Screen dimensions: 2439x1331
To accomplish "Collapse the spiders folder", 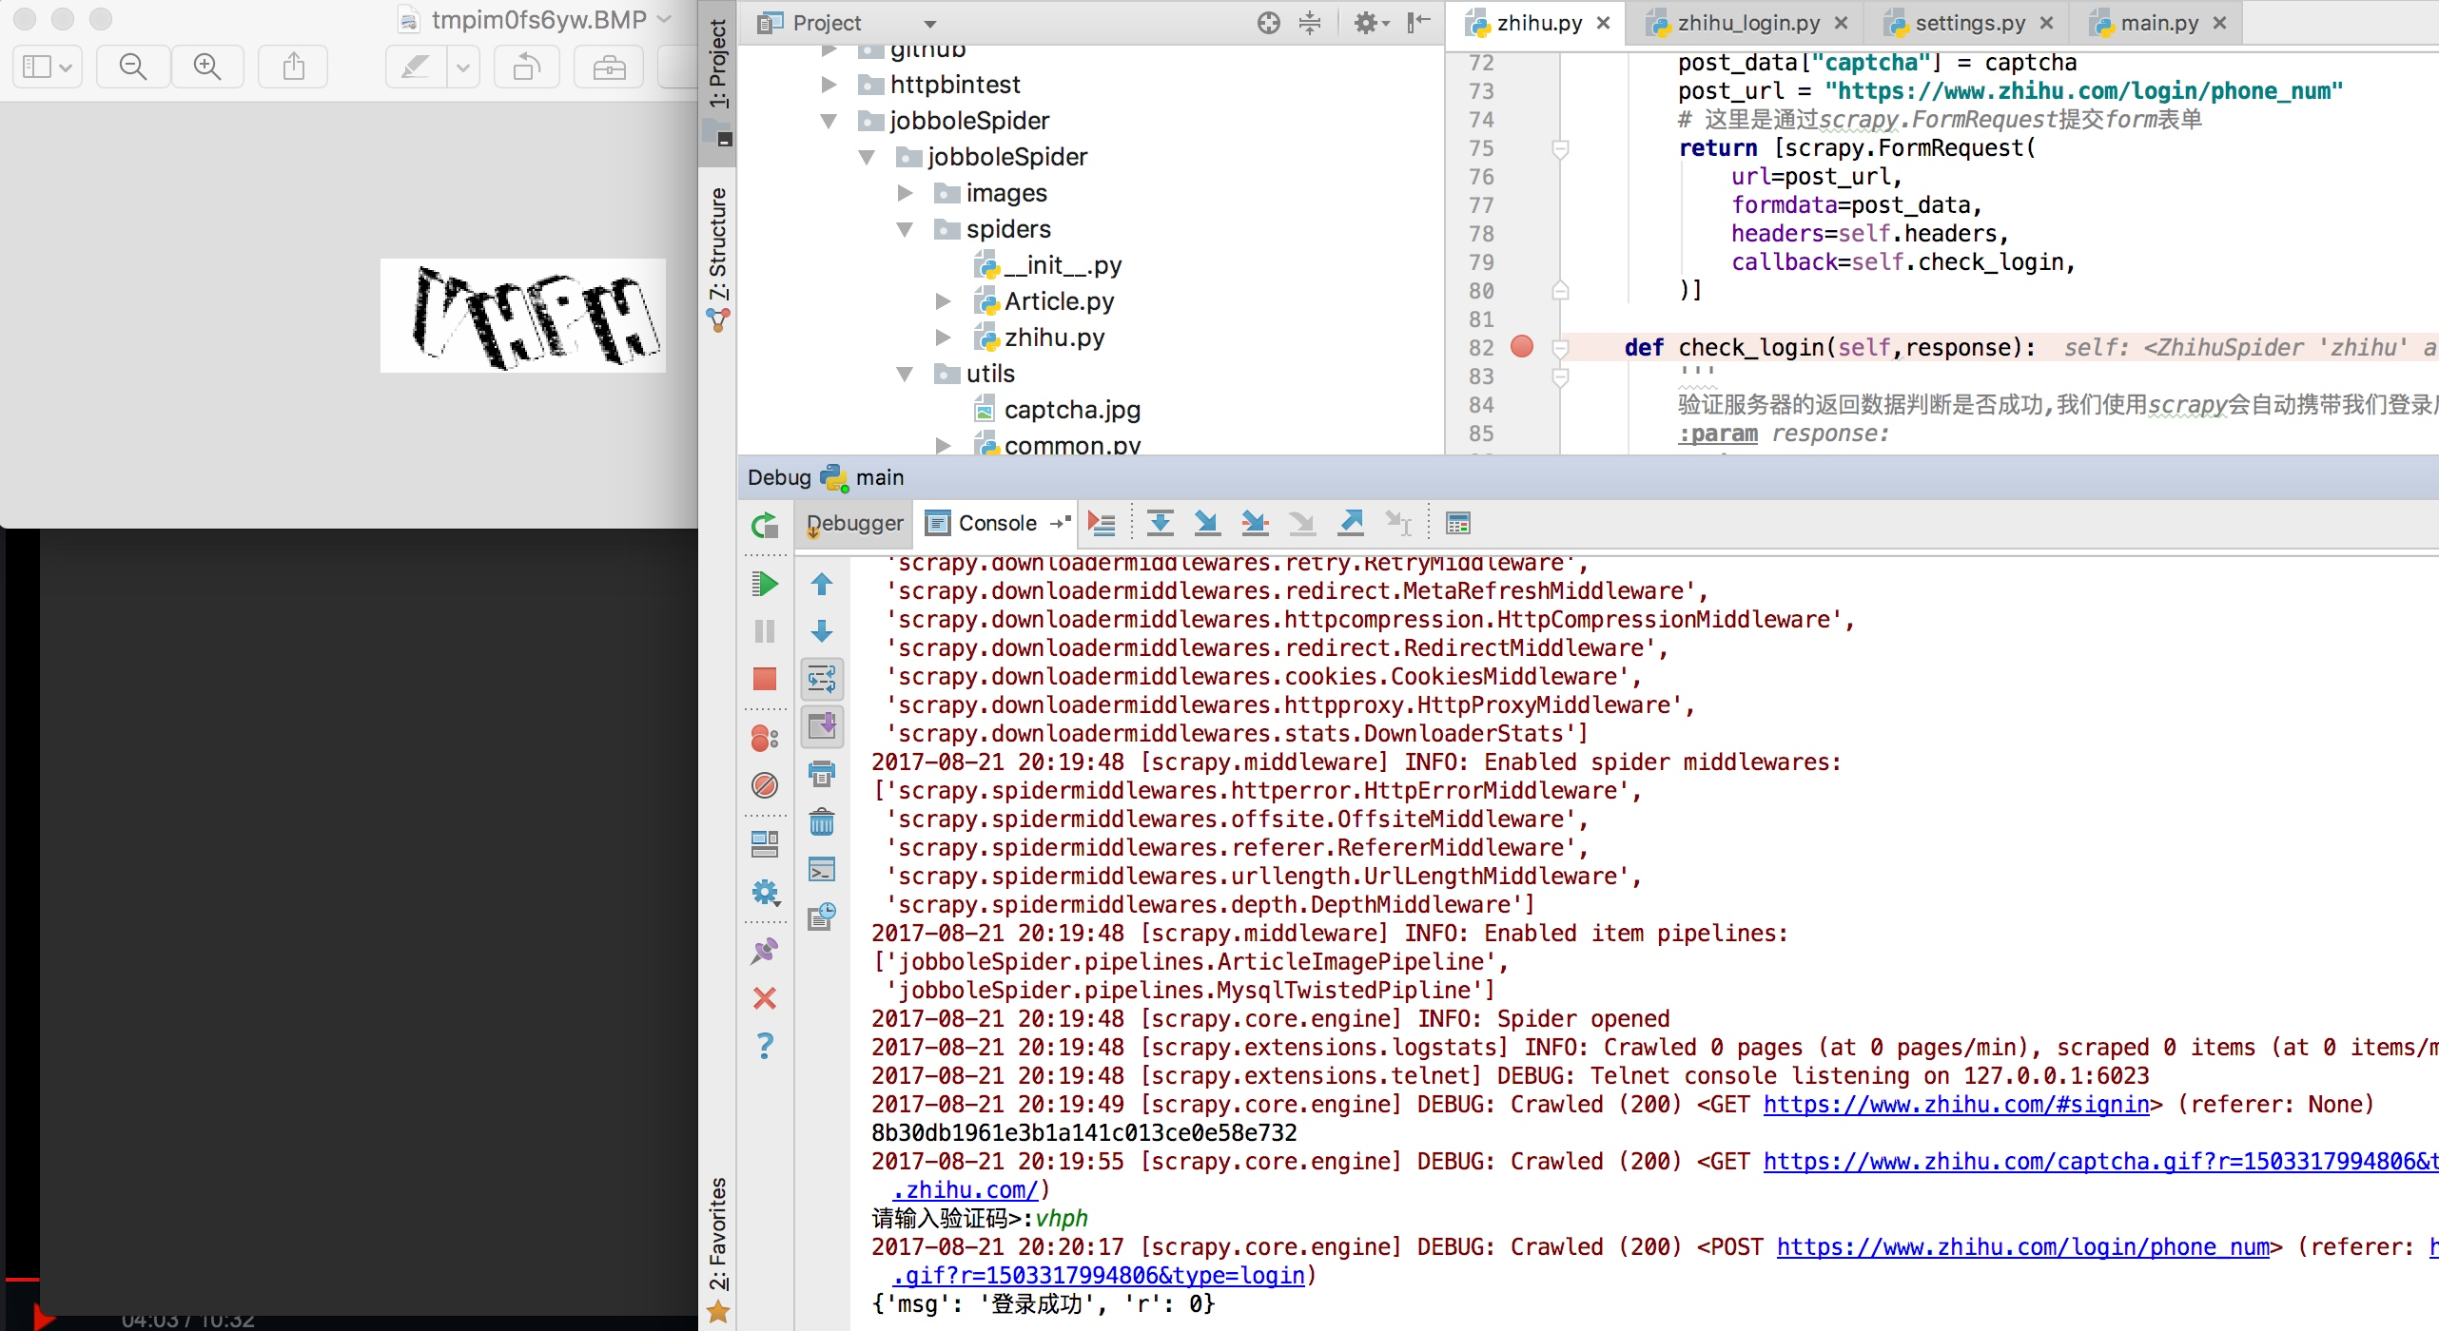I will click(x=905, y=229).
